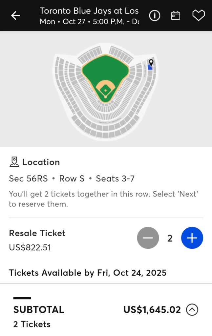The width and height of the screenshot is (212, 336).
Task: Tap the infield diamond on the map
Action: [105, 89]
